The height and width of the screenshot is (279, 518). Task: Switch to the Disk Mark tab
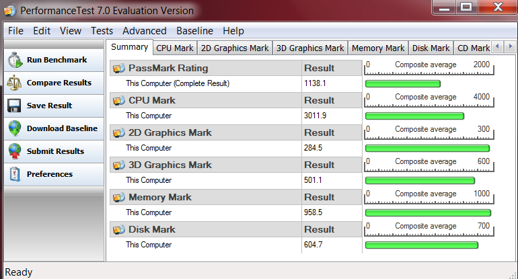coord(431,48)
